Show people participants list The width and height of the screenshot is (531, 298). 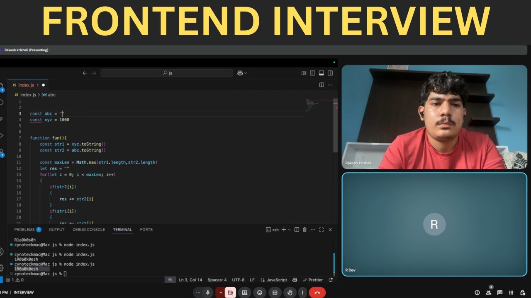[x=488, y=293]
